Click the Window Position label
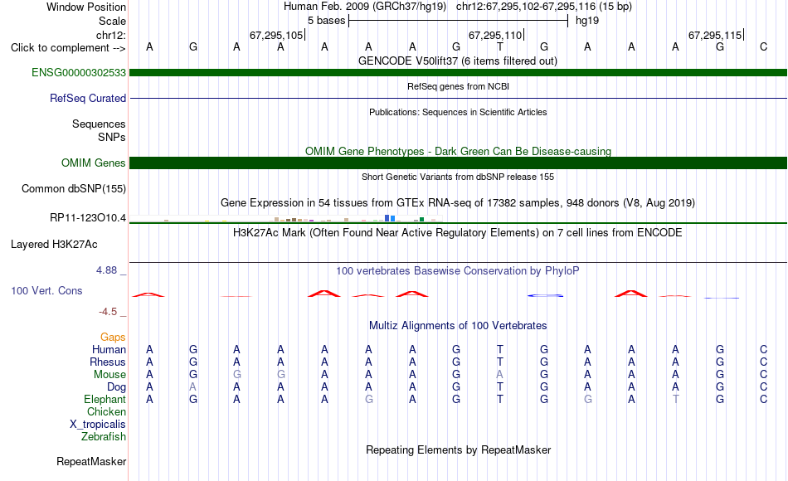The width and height of the screenshot is (788, 481). pos(86,7)
